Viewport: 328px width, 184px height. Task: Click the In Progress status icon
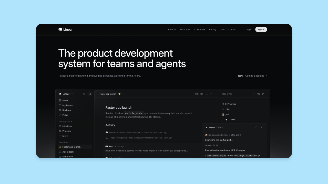pyautogui.click(x=223, y=104)
